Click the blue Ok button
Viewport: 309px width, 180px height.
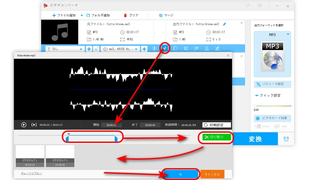[x=181, y=174]
